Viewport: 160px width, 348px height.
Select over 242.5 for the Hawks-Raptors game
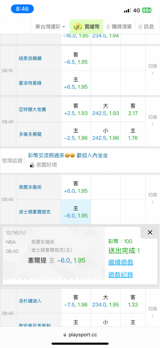coord(106,109)
